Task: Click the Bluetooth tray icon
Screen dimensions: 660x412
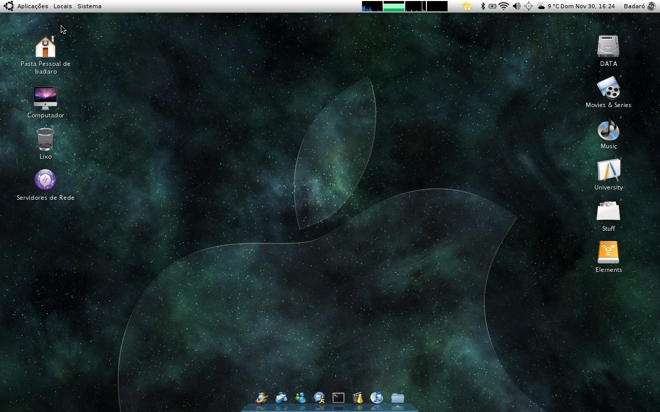Action: pos(483,6)
